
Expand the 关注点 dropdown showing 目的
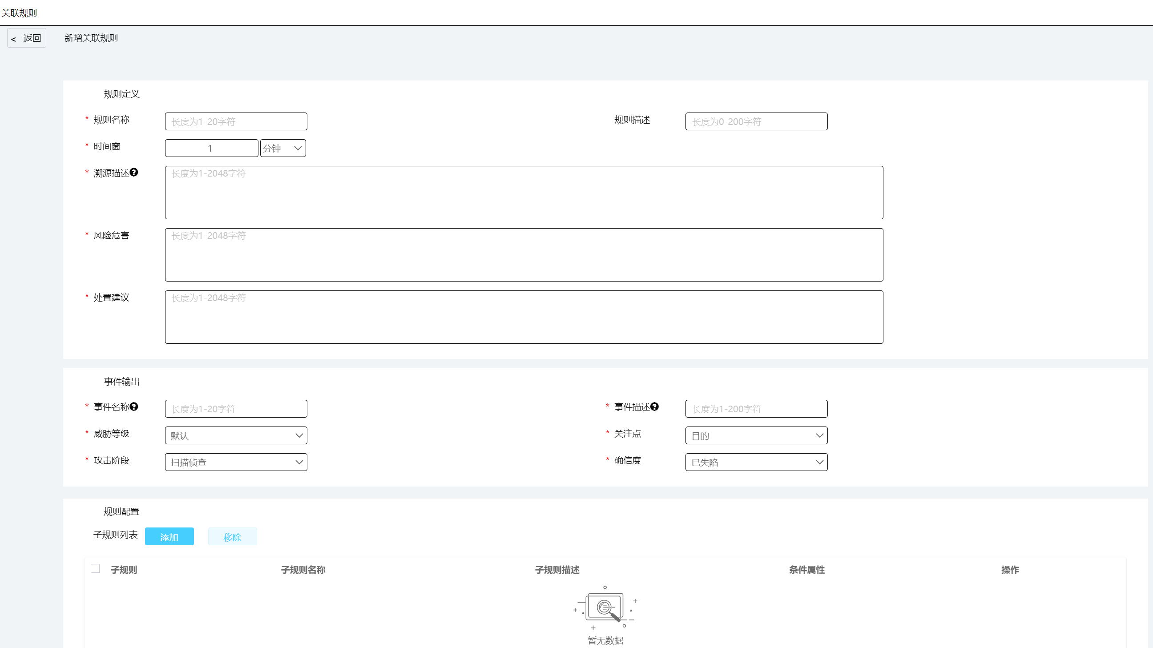pyautogui.click(x=756, y=435)
